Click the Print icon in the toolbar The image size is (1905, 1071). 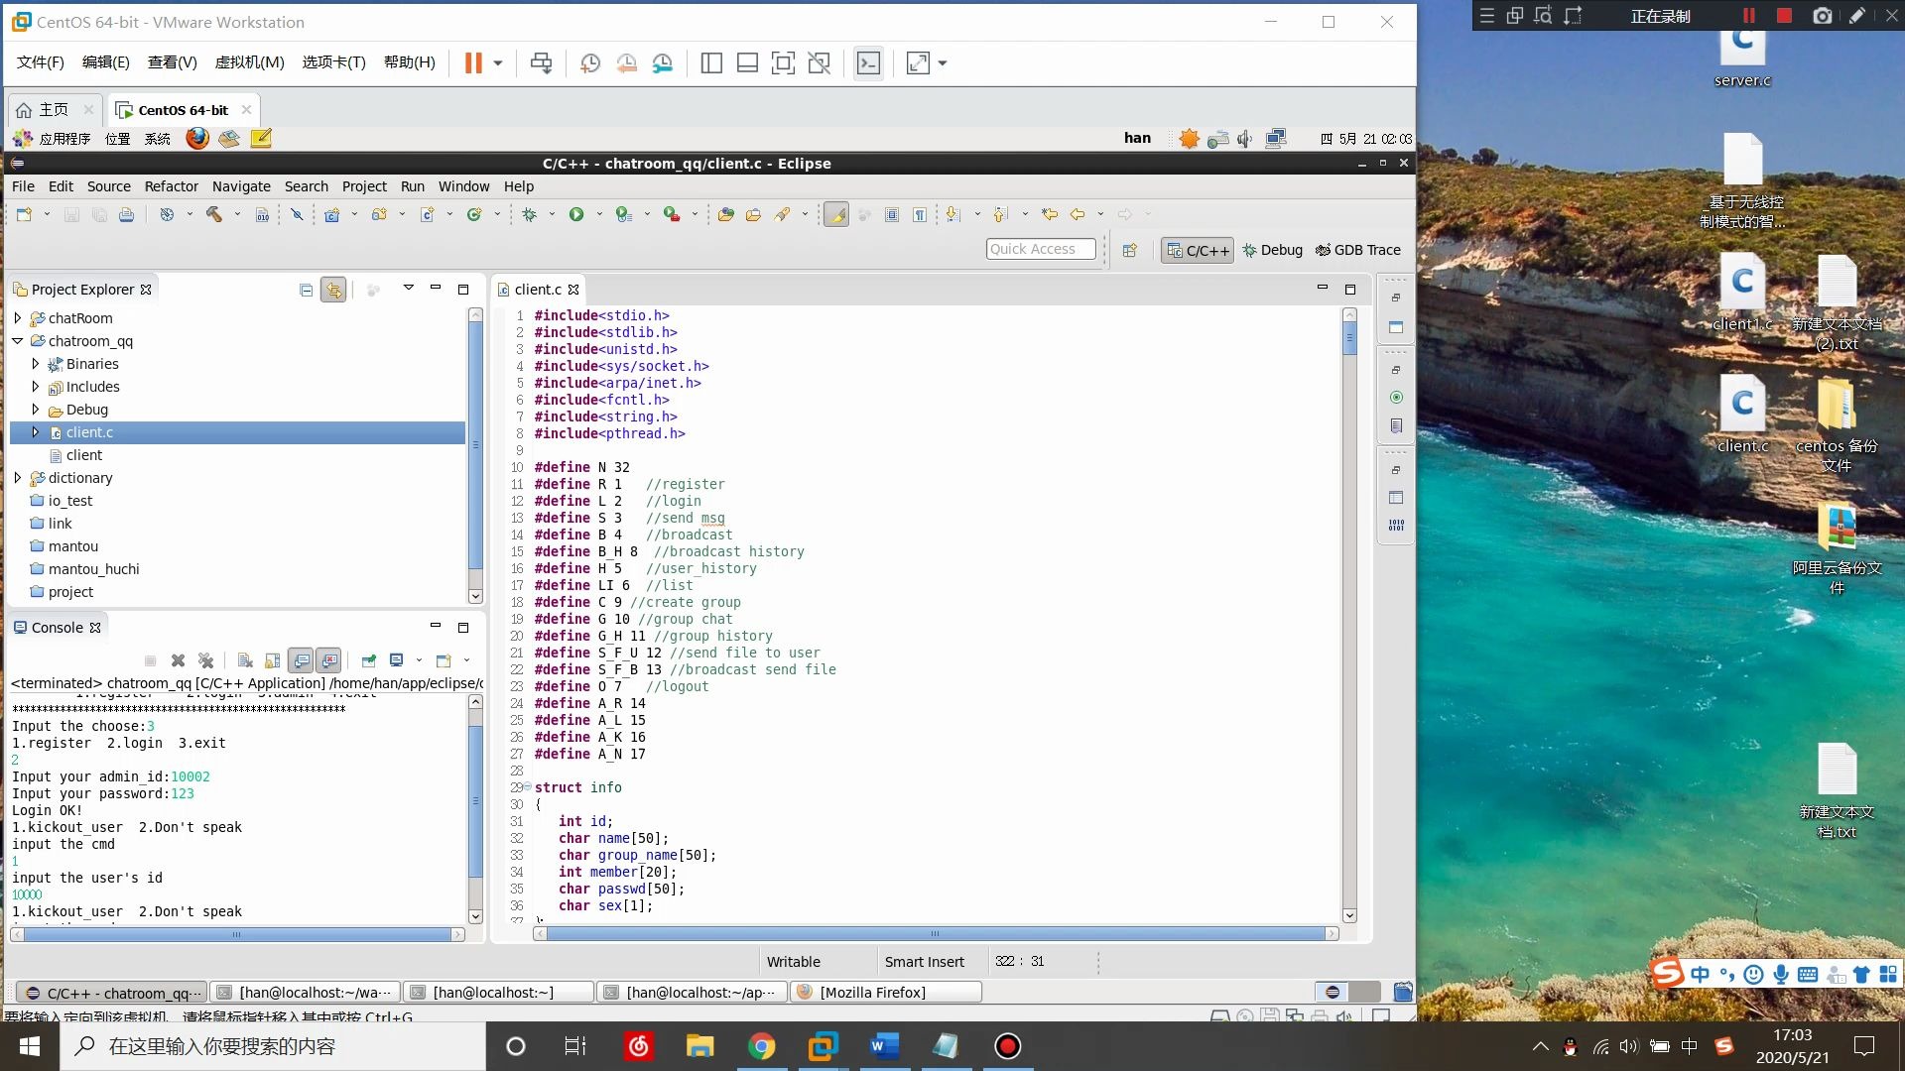pos(126,214)
